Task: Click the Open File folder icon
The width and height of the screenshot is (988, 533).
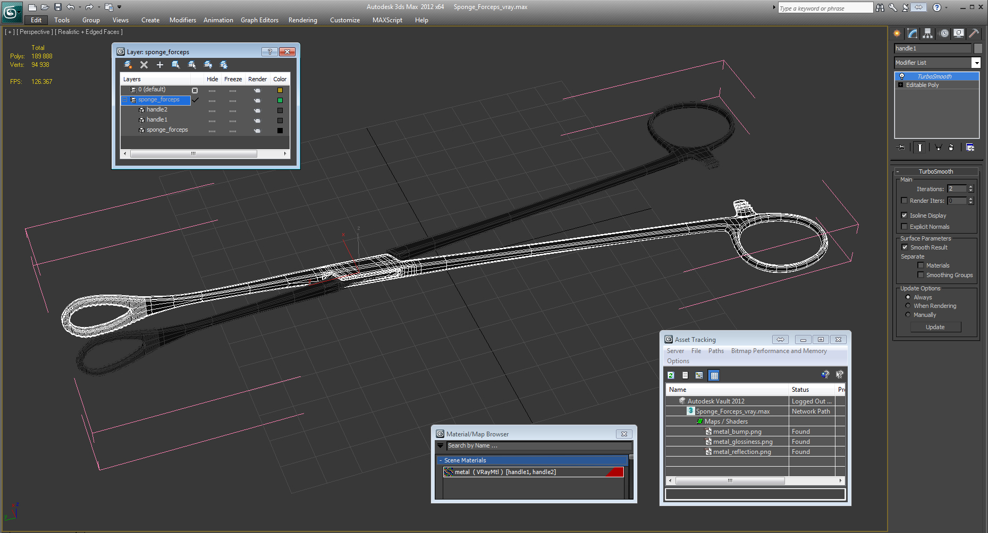Action: pyautogui.click(x=45, y=7)
